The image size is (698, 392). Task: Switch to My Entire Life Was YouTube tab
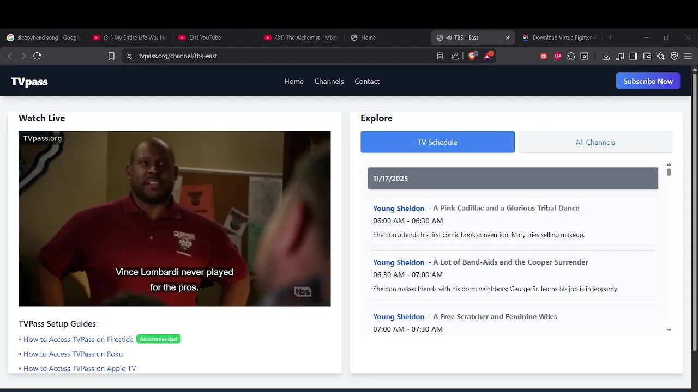pos(130,38)
